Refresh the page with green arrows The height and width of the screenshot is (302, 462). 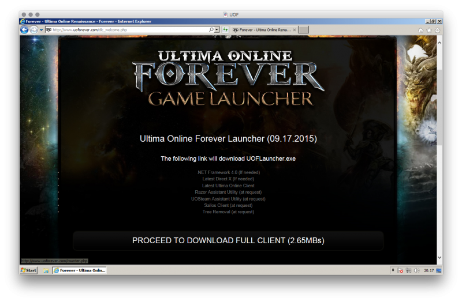click(x=225, y=30)
